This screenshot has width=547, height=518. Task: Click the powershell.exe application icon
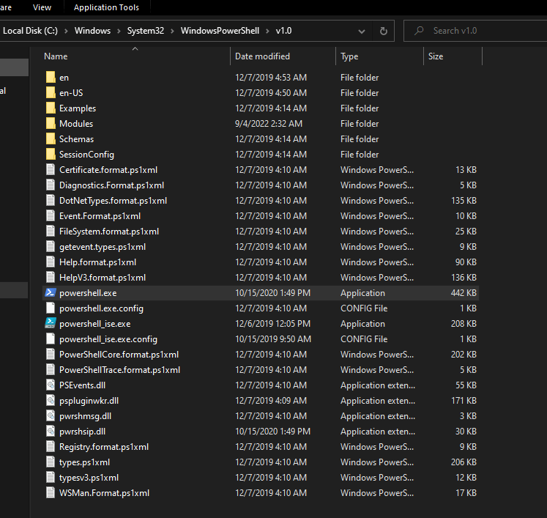pyautogui.click(x=51, y=292)
